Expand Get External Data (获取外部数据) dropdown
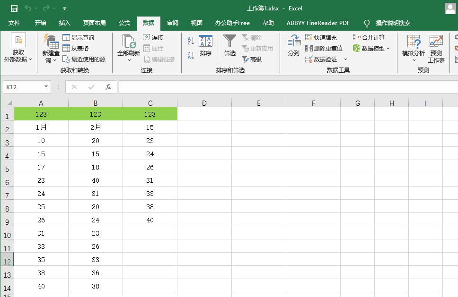Screen dimensions: 458x297 [18, 49]
